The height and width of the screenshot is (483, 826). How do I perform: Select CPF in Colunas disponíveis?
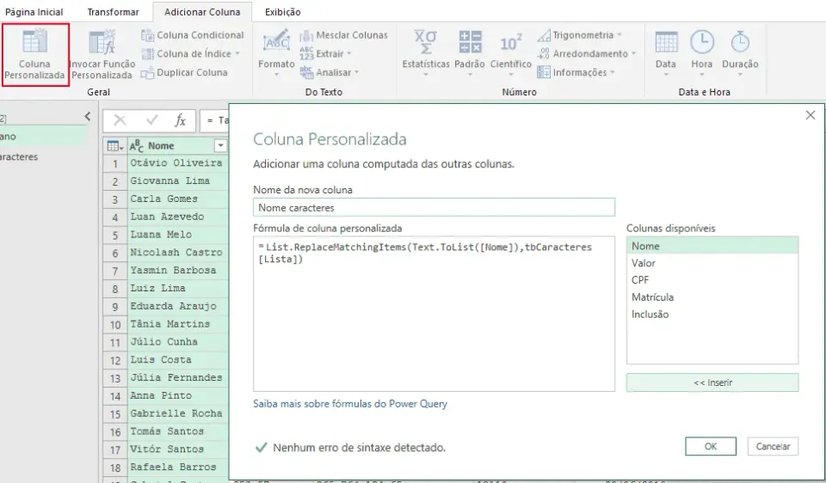(x=712, y=280)
